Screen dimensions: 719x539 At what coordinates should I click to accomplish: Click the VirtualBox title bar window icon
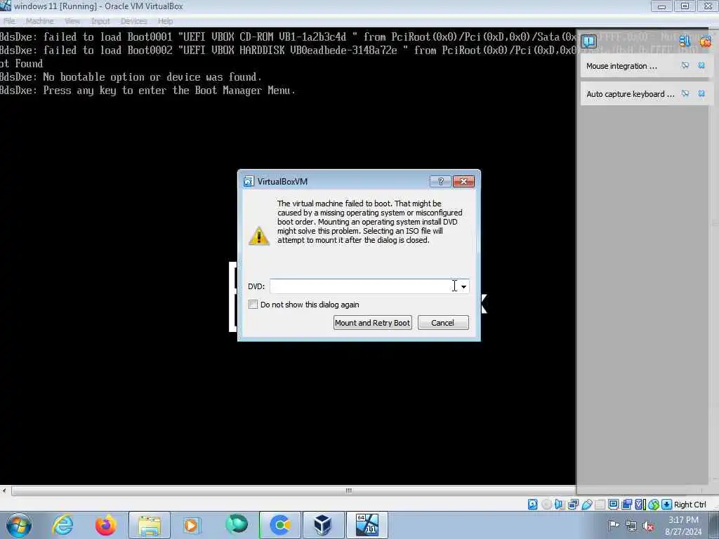click(6, 6)
